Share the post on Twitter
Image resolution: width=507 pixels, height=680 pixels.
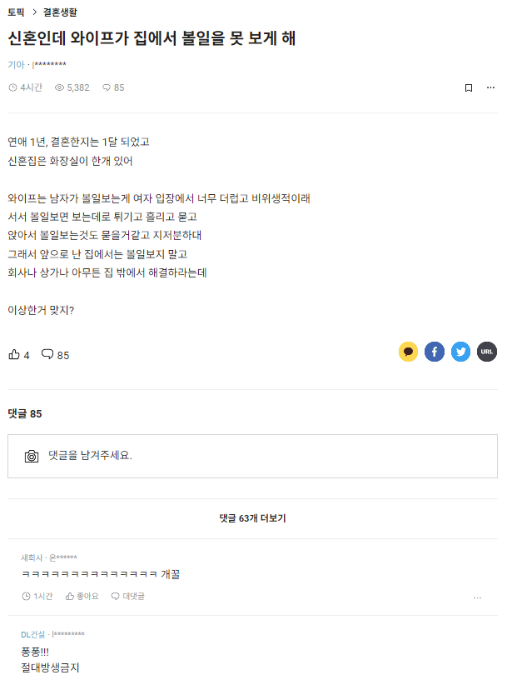coord(460,352)
